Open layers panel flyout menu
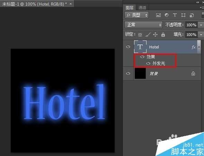Screen dimensions: 204x156 [x=202, y=8]
